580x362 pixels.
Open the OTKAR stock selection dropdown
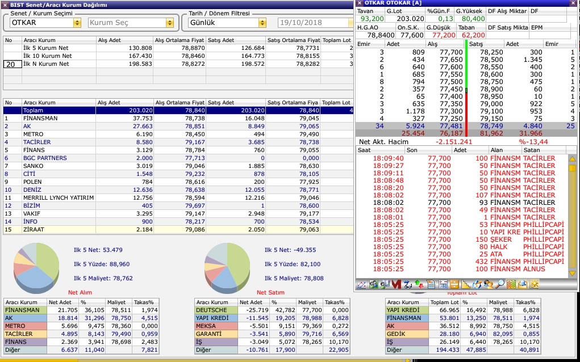(77, 23)
